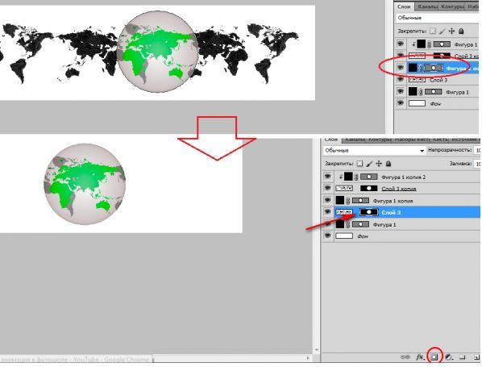This screenshot has width=482, height=367.
Task: Switch to Контуры tab in upper panel
Action: (x=452, y=6)
